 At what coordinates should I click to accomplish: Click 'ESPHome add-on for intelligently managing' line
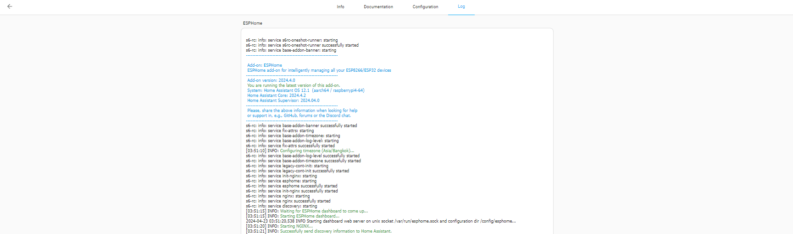coord(319,70)
